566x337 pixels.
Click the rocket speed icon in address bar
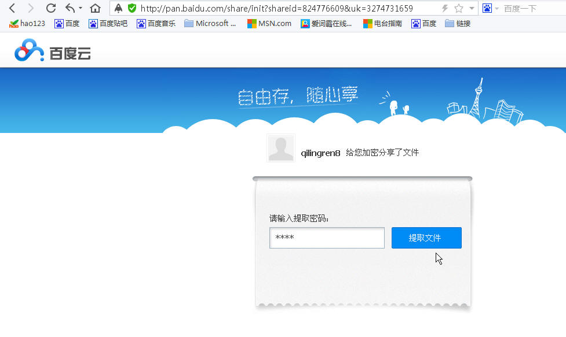click(118, 8)
